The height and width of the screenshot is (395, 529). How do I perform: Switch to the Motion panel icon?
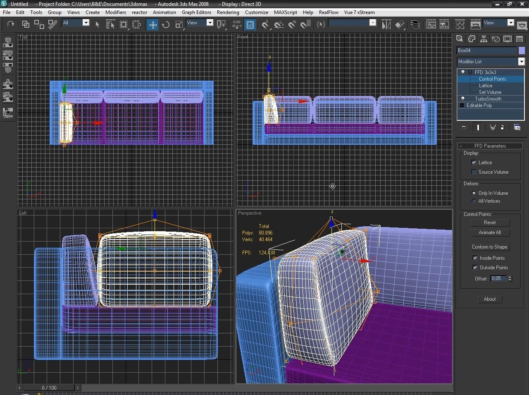coord(495,39)
